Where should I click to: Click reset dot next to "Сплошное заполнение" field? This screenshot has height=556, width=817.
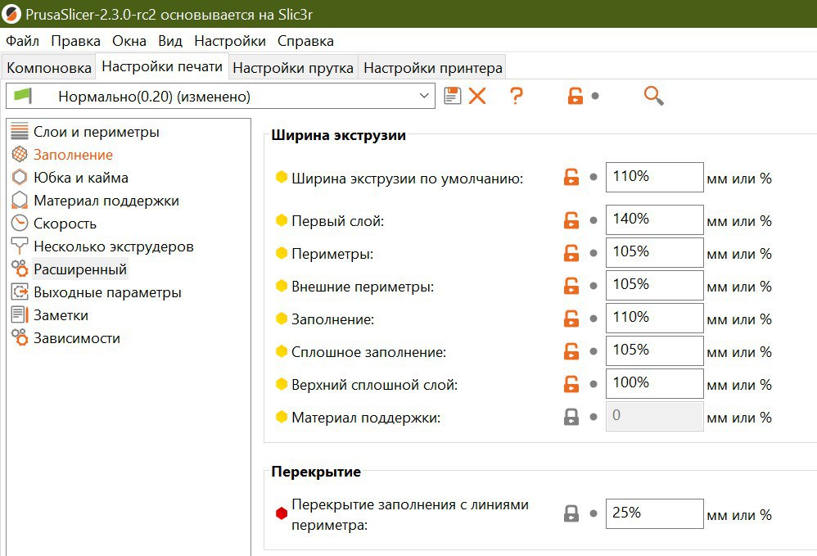(593, 352)
